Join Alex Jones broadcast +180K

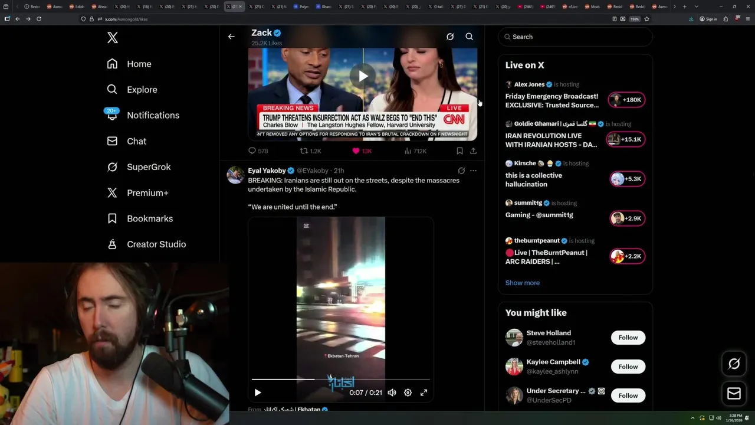pyautogui.click(x=626, y=100)
